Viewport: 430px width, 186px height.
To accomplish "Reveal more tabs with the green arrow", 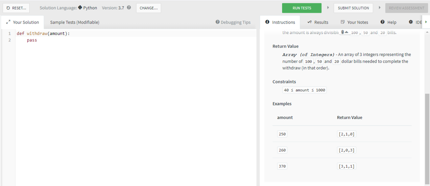I will click(x=426, y=22).
